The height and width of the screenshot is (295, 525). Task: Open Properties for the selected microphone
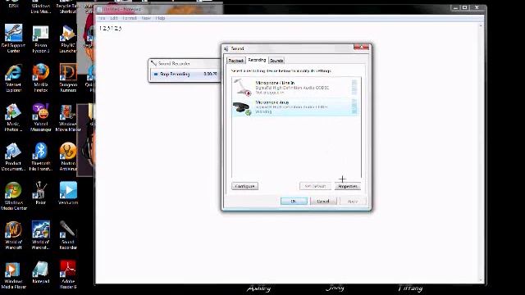348,186
